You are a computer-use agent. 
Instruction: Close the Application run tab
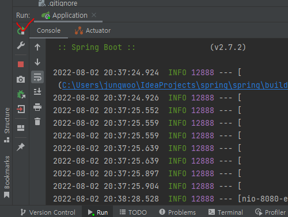[x=94, y=15]
